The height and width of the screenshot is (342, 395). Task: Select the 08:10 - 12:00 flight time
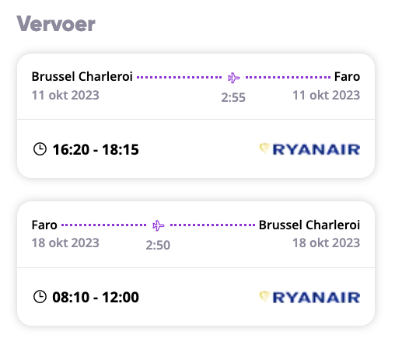[96, 297]
